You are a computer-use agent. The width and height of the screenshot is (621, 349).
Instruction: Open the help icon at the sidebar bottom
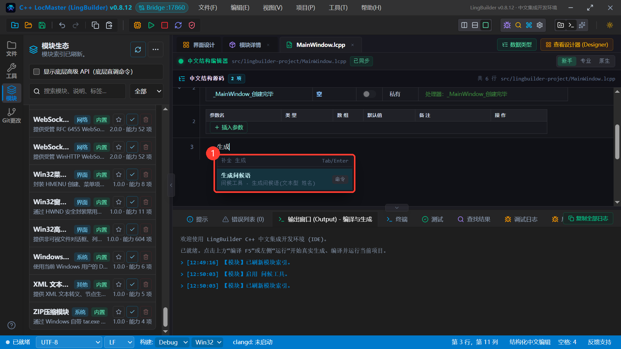[x=11, y=325]
